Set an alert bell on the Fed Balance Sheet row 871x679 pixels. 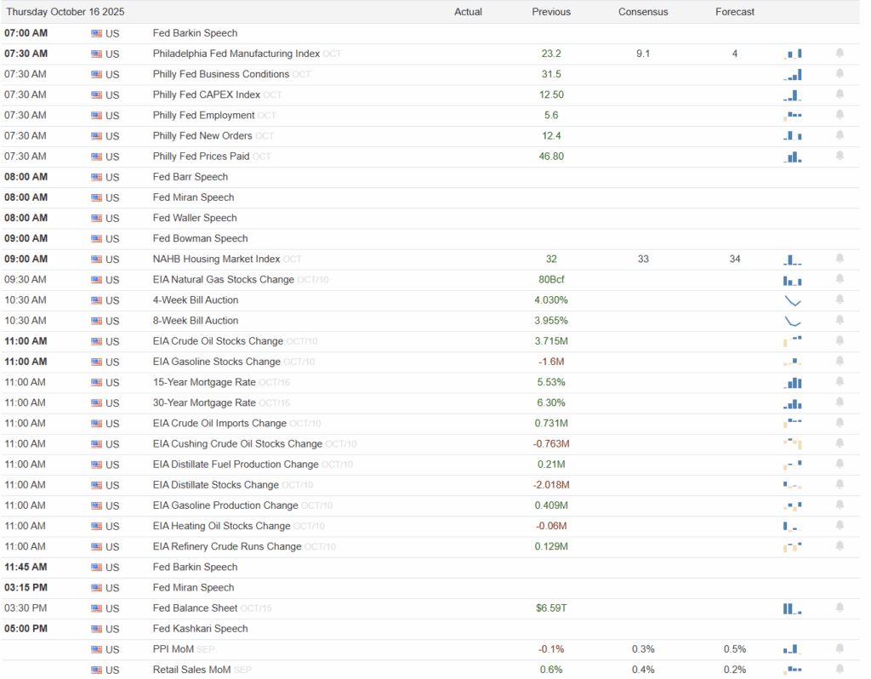tap(840, 608)
